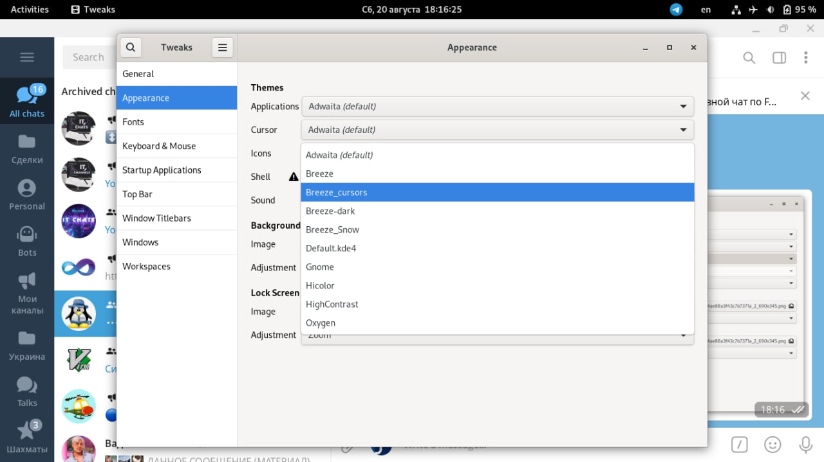This screenshot has width=824, height=462.
Task: Choose Breeze from the theme list
Action: 498,173
